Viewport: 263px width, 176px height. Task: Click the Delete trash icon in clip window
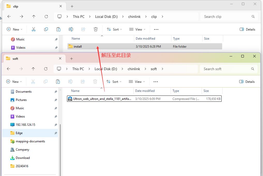pos(96,30)
